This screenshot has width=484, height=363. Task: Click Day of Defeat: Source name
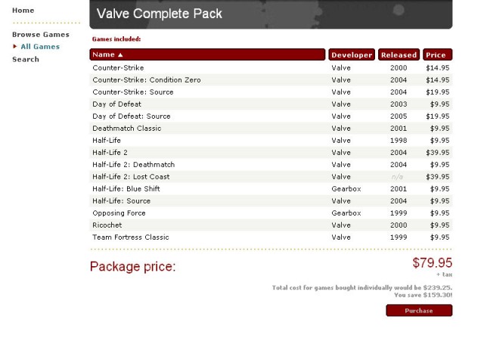[132, 116]
